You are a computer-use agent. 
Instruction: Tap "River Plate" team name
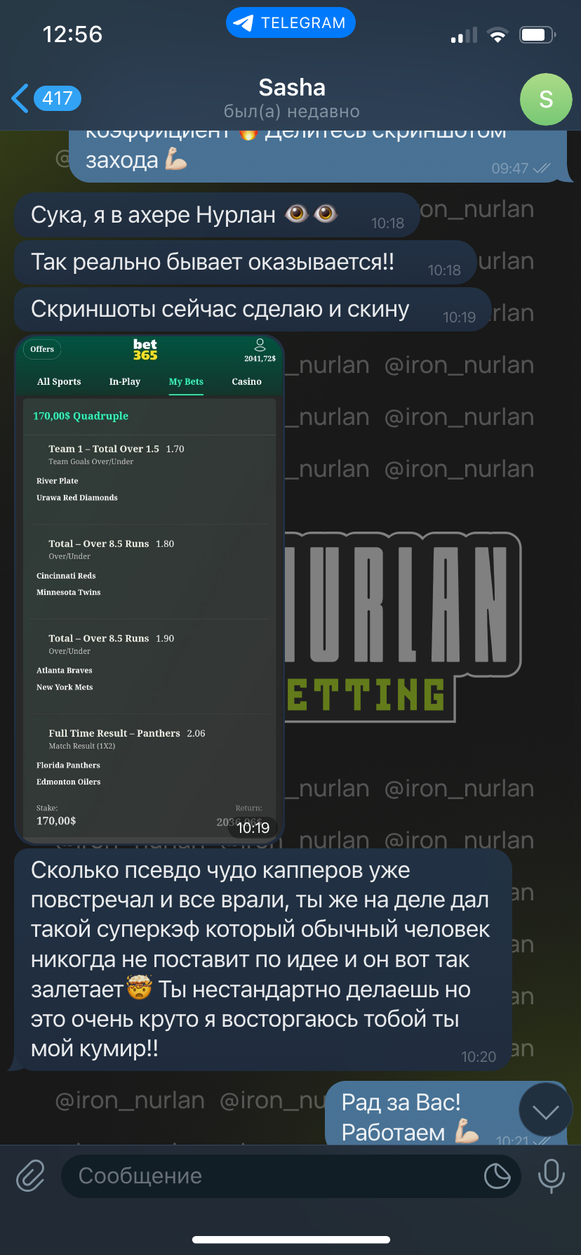58,481
